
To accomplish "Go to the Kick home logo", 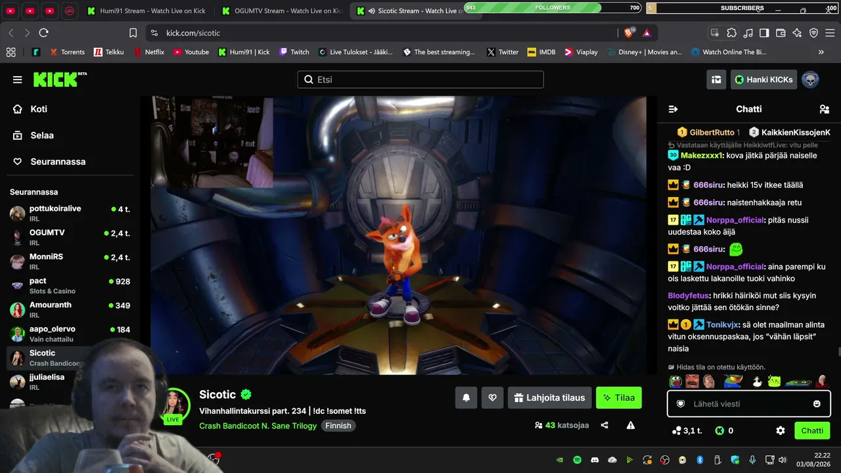I will tap(60, 79).
